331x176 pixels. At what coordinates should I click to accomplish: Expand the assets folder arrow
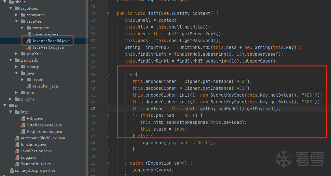22,80
